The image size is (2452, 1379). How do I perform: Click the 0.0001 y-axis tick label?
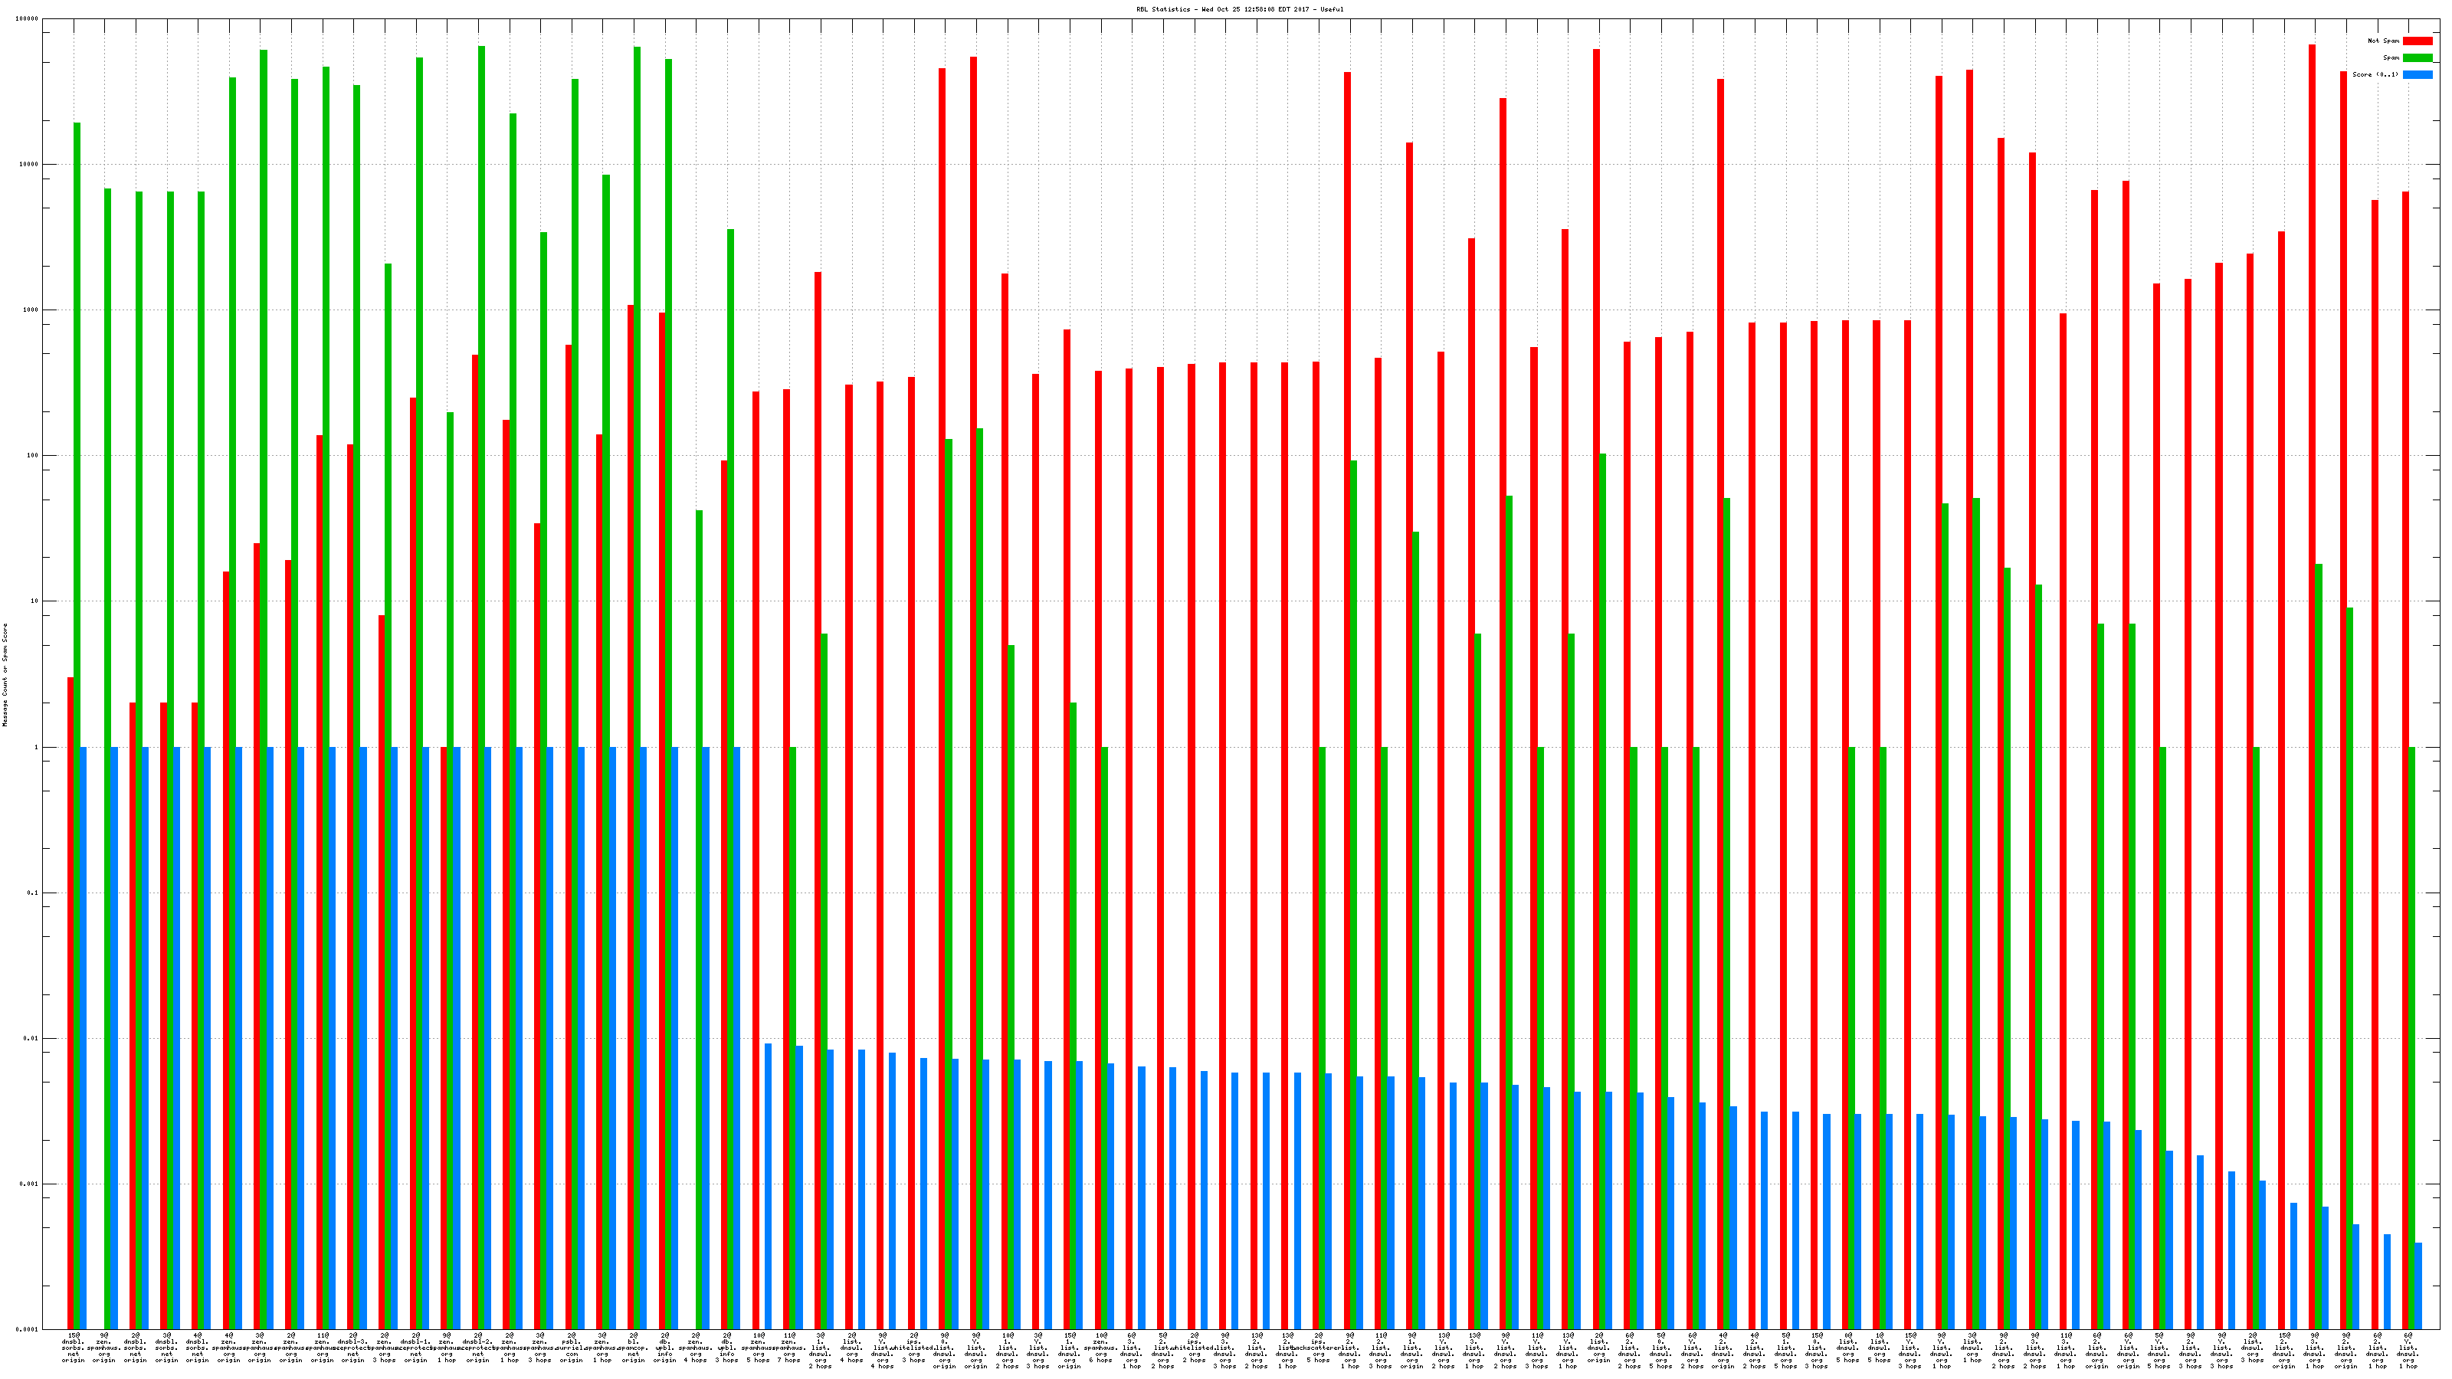coord(27,1328)
